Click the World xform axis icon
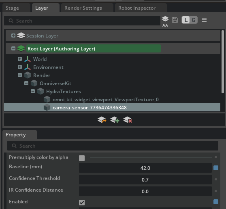Viewport: 226px width, 209px height. (28, 59)
